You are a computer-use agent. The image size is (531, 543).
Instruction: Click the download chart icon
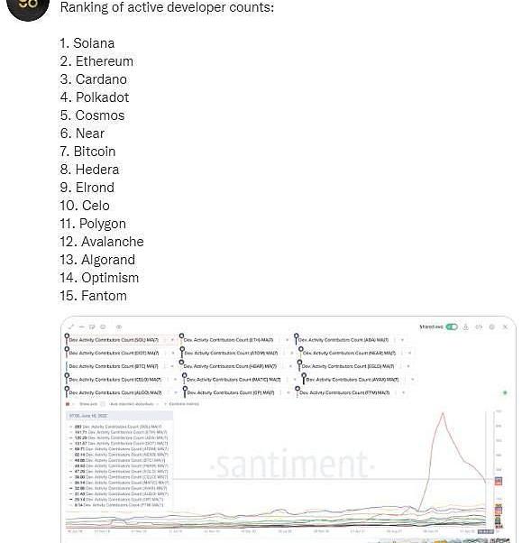click(x=465, y=327)
